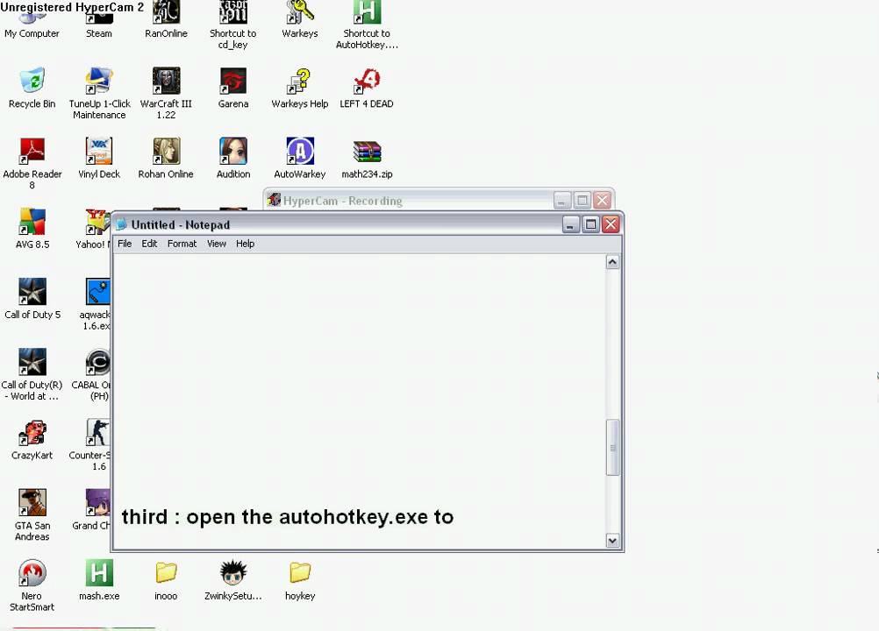
Task: Select the Vinyl Deck icon
Action: (x=99, y=159)
